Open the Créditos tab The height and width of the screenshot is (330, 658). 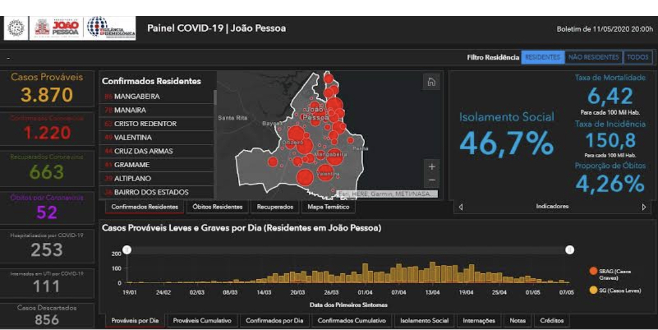552,321
